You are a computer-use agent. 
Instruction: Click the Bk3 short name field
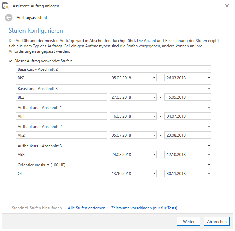[61, 97]
